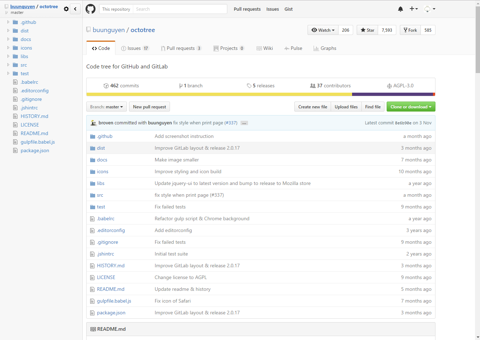
Task: Click folder icon of dist row in file list
Action: (93, 148)
